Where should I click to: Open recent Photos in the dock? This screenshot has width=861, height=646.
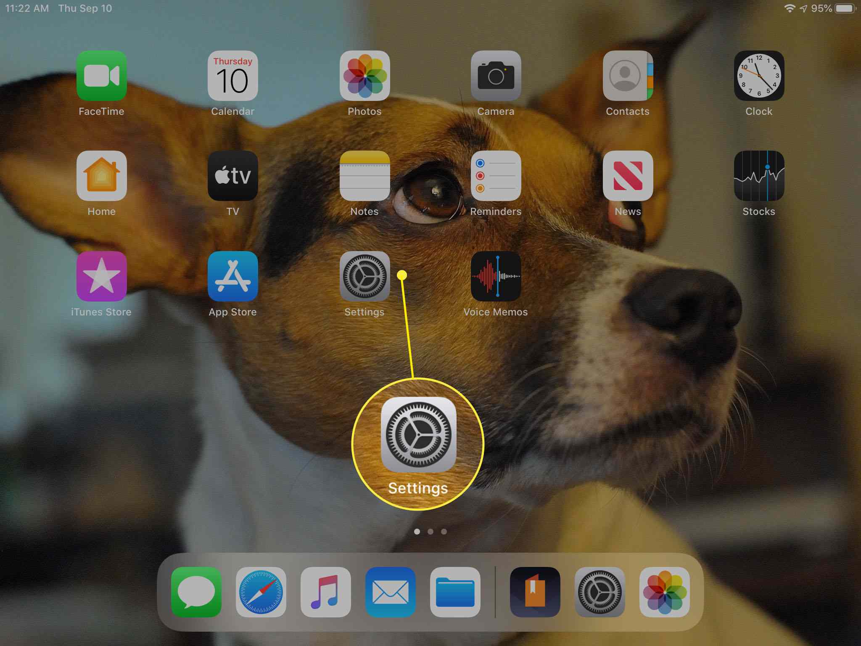(x=664, y=592)
